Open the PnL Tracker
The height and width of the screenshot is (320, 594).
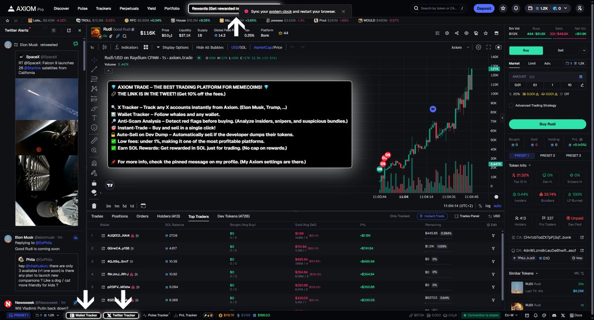coord(185,315)
